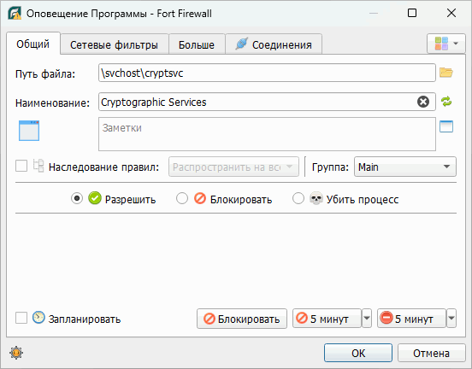
Task: Switch to the Сетевые фильтры tab
Action: click(114, 44)
